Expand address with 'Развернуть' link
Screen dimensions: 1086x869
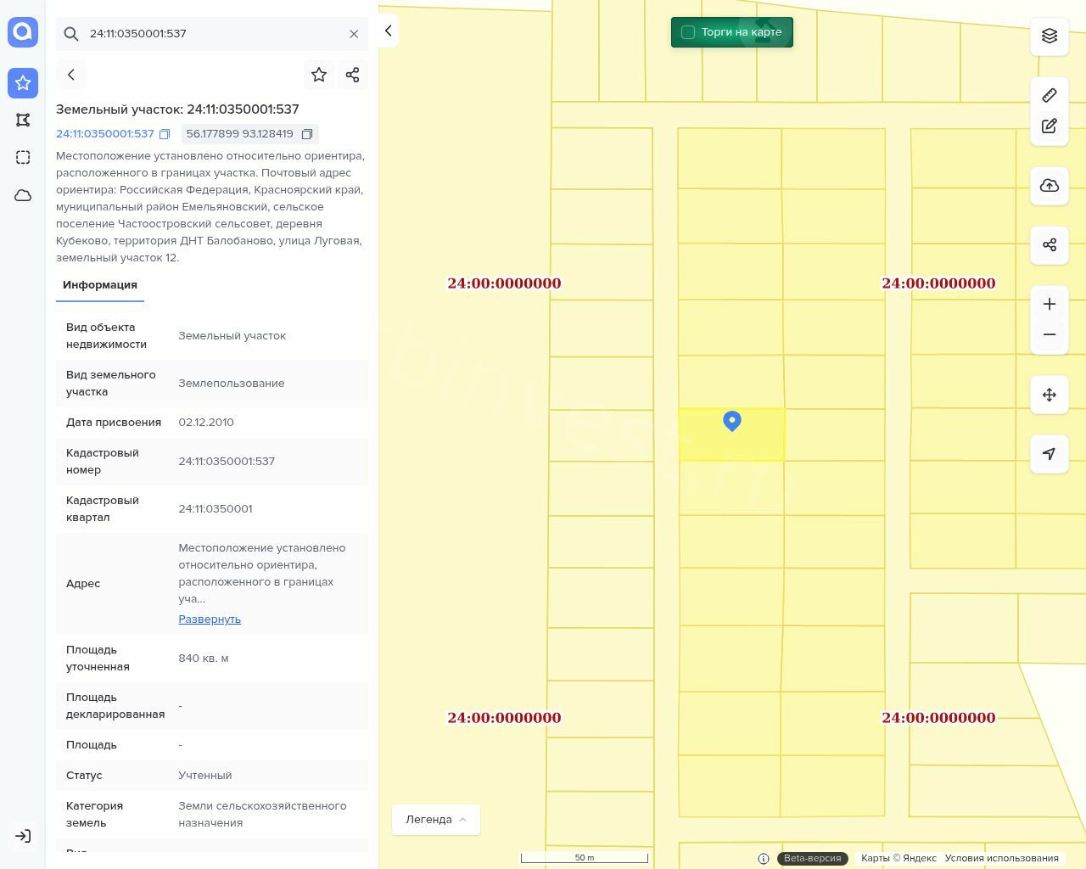210,620
